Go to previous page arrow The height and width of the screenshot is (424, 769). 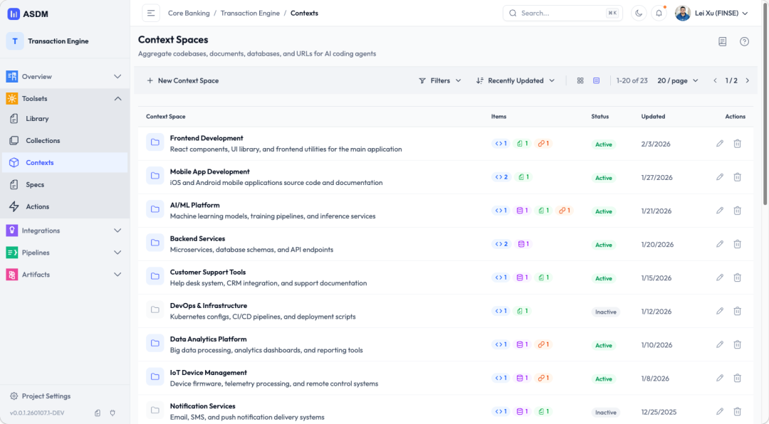pos(715,81)
